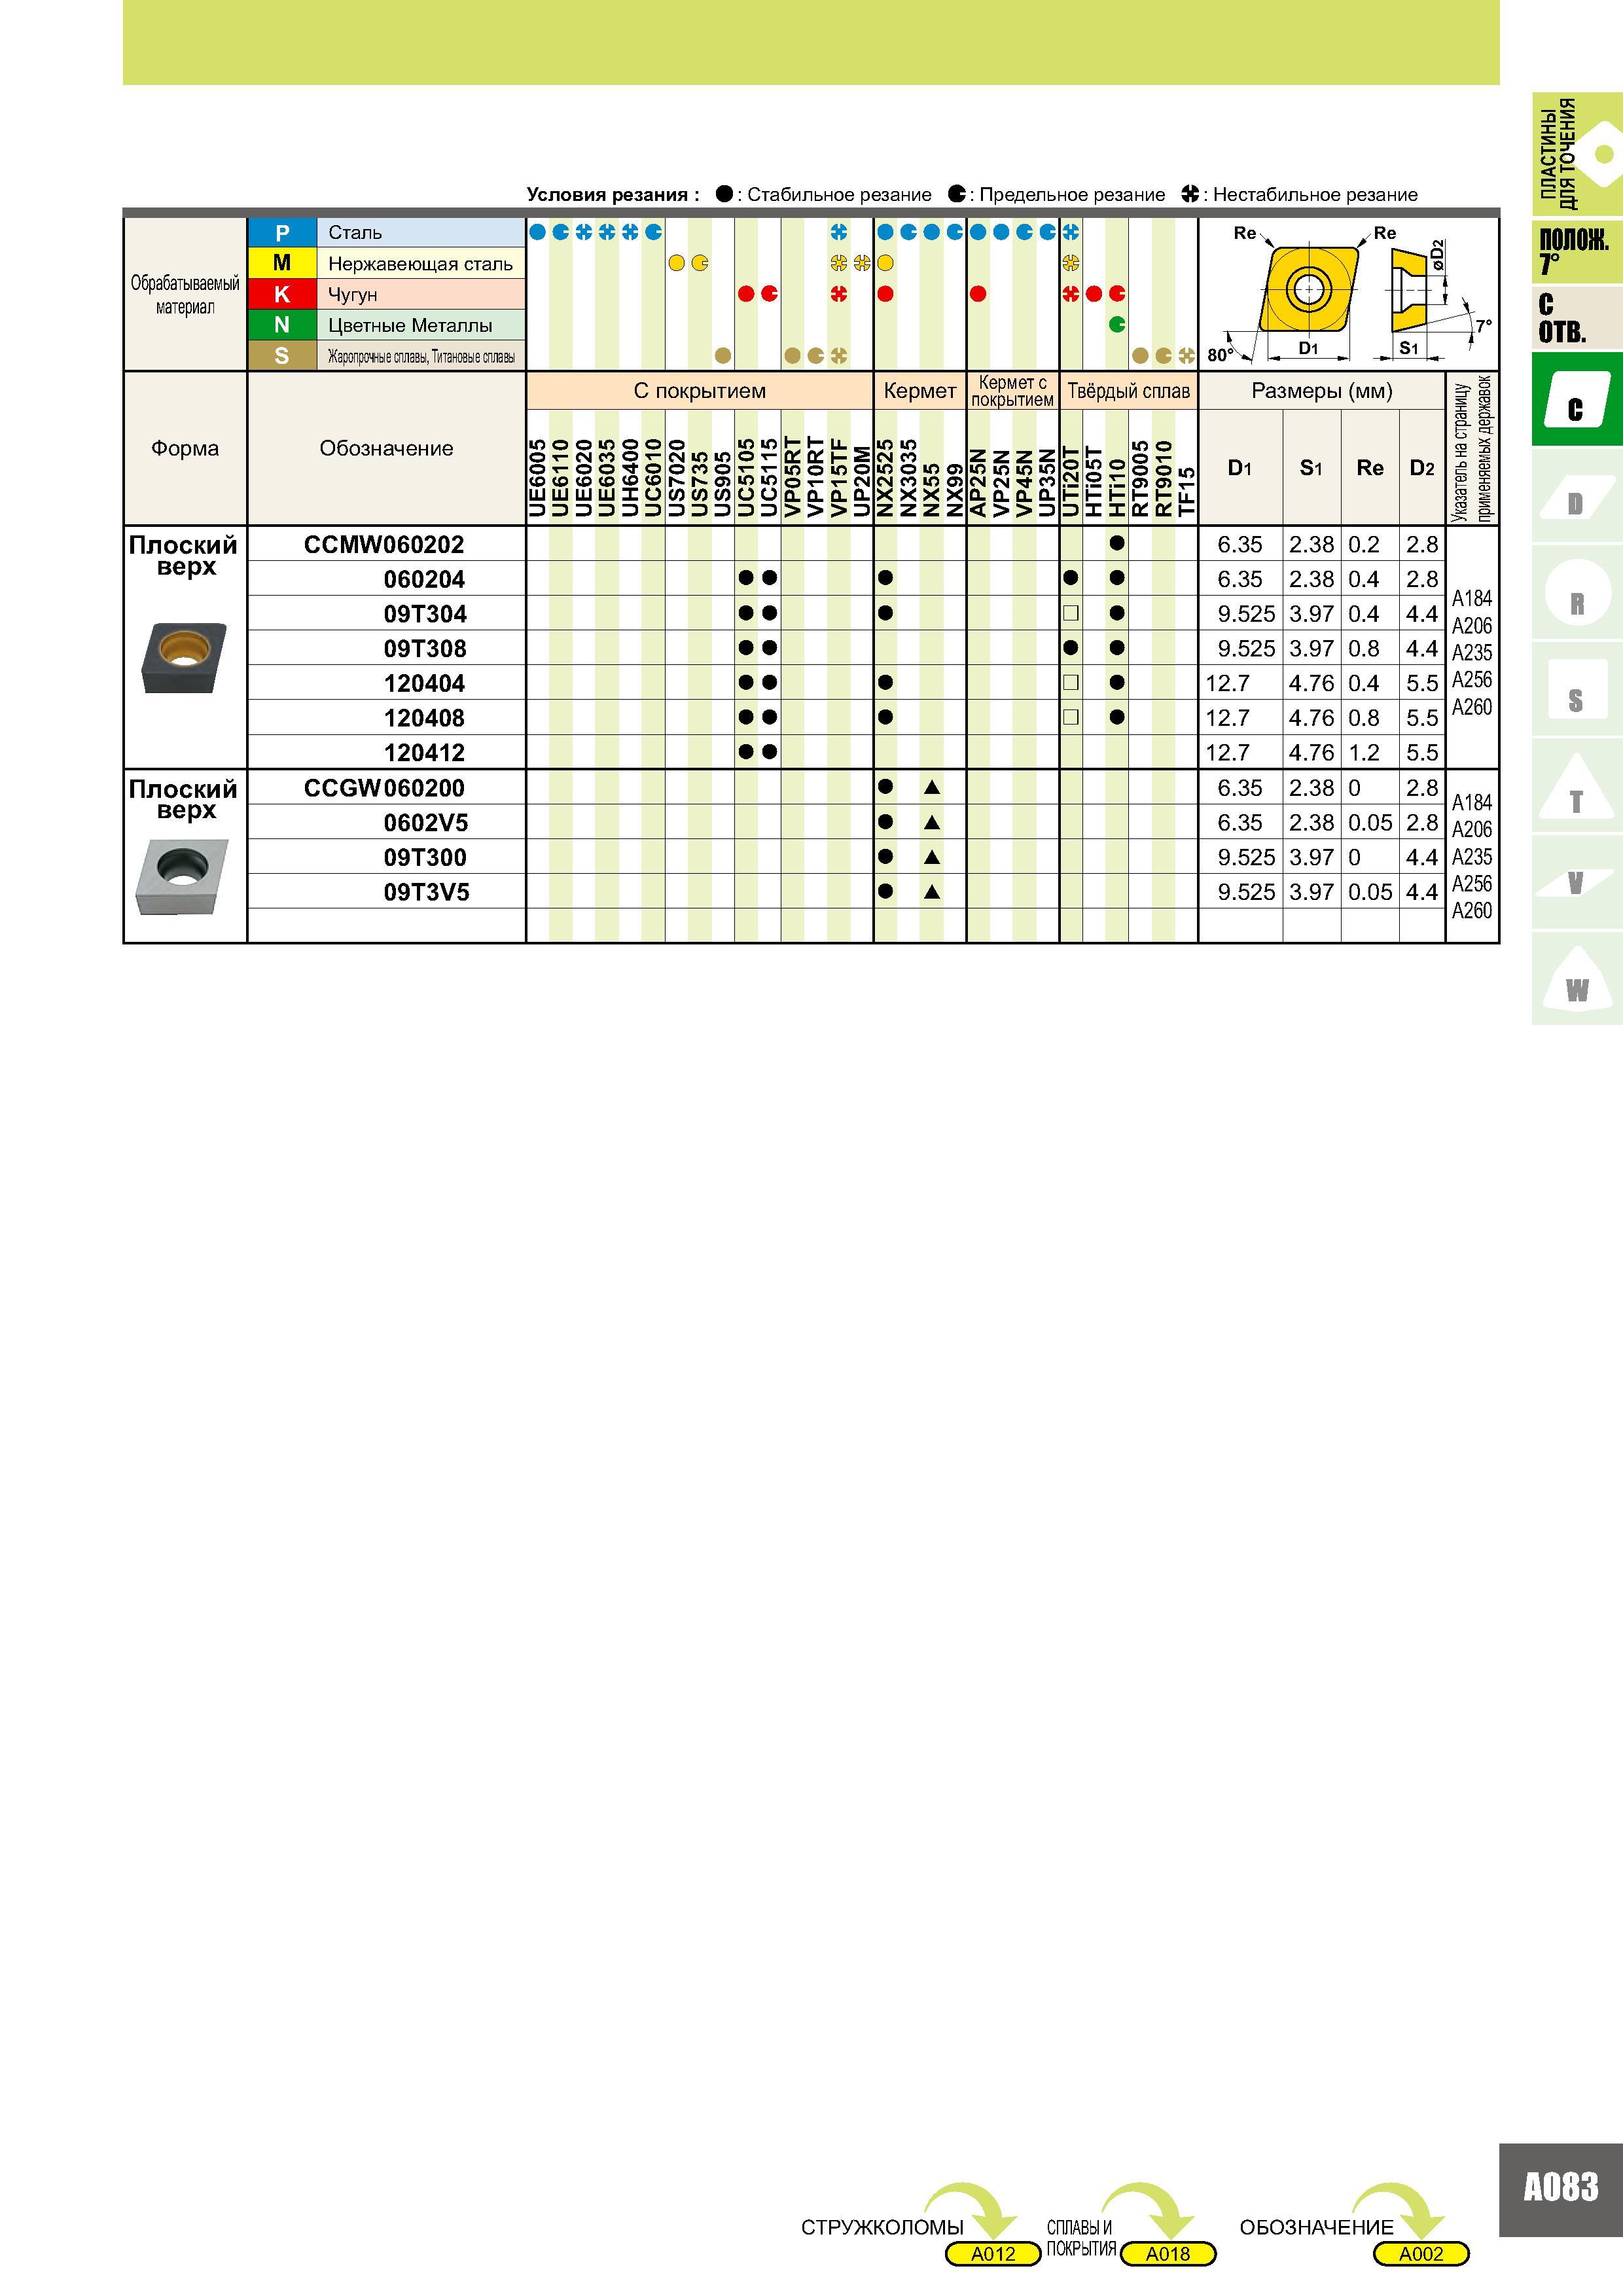This screenshot has width=1623, height=2296.
Task: Open the С ОТВ. side tab
Action: pos(1576,318)
